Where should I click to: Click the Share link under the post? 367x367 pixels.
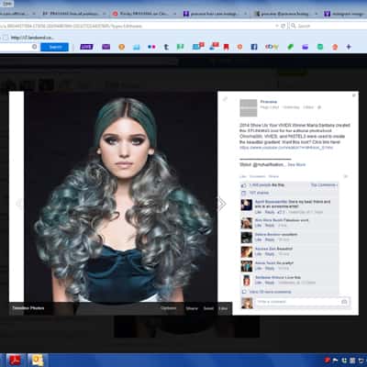pyautogui.click(x=273, y=176)
